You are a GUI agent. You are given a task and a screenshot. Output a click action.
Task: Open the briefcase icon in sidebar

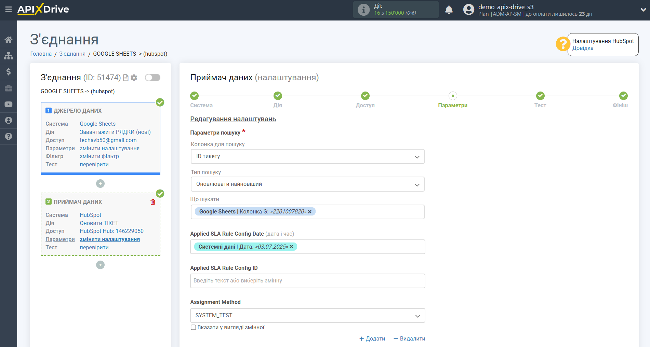click(x=9, y=88)
